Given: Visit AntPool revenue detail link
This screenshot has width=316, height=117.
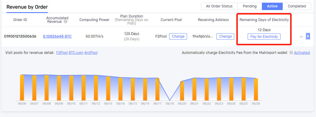Looking at the screenshot, I should 91,53.
